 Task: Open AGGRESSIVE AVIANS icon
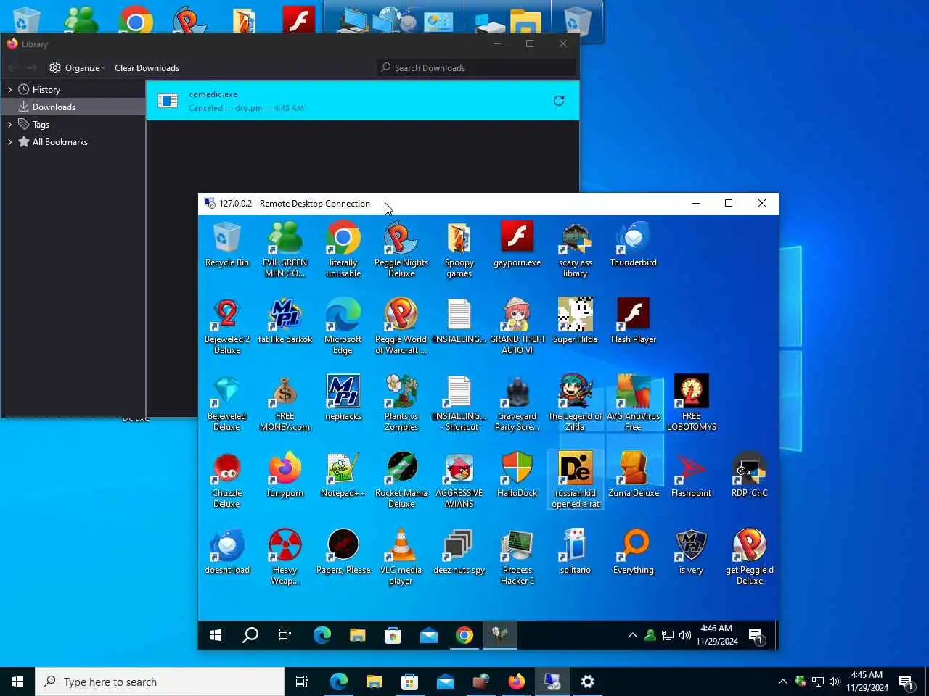(x=459, y=480)
